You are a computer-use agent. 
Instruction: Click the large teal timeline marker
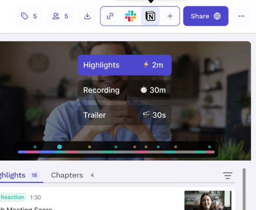point(59,147)
